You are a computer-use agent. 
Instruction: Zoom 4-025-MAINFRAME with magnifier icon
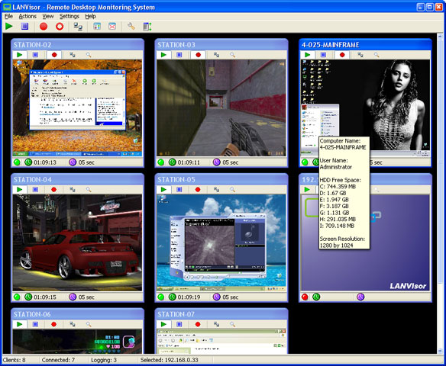[377, 55]
